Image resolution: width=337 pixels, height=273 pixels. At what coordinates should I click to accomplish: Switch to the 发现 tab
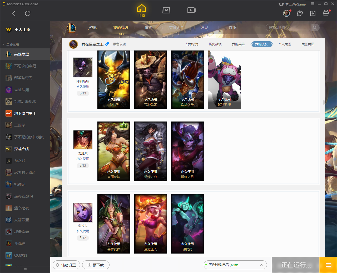[204, 28]
